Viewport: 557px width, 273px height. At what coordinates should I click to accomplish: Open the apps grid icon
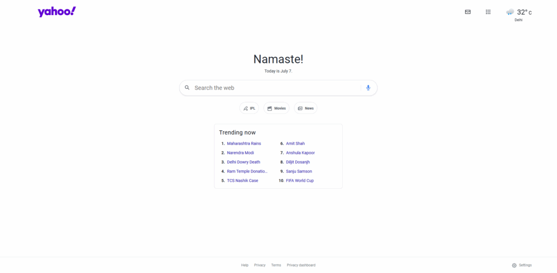488,12
